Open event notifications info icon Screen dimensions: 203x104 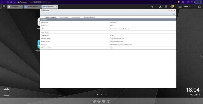(x=172, y=7)
